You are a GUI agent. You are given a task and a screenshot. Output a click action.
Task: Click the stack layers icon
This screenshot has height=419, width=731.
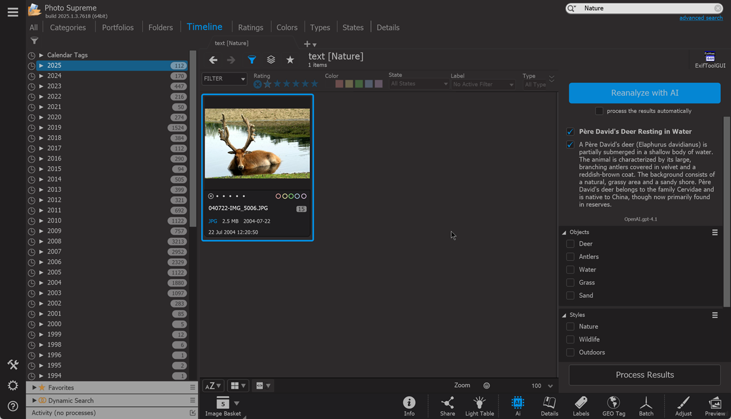[x=271, y=60]
